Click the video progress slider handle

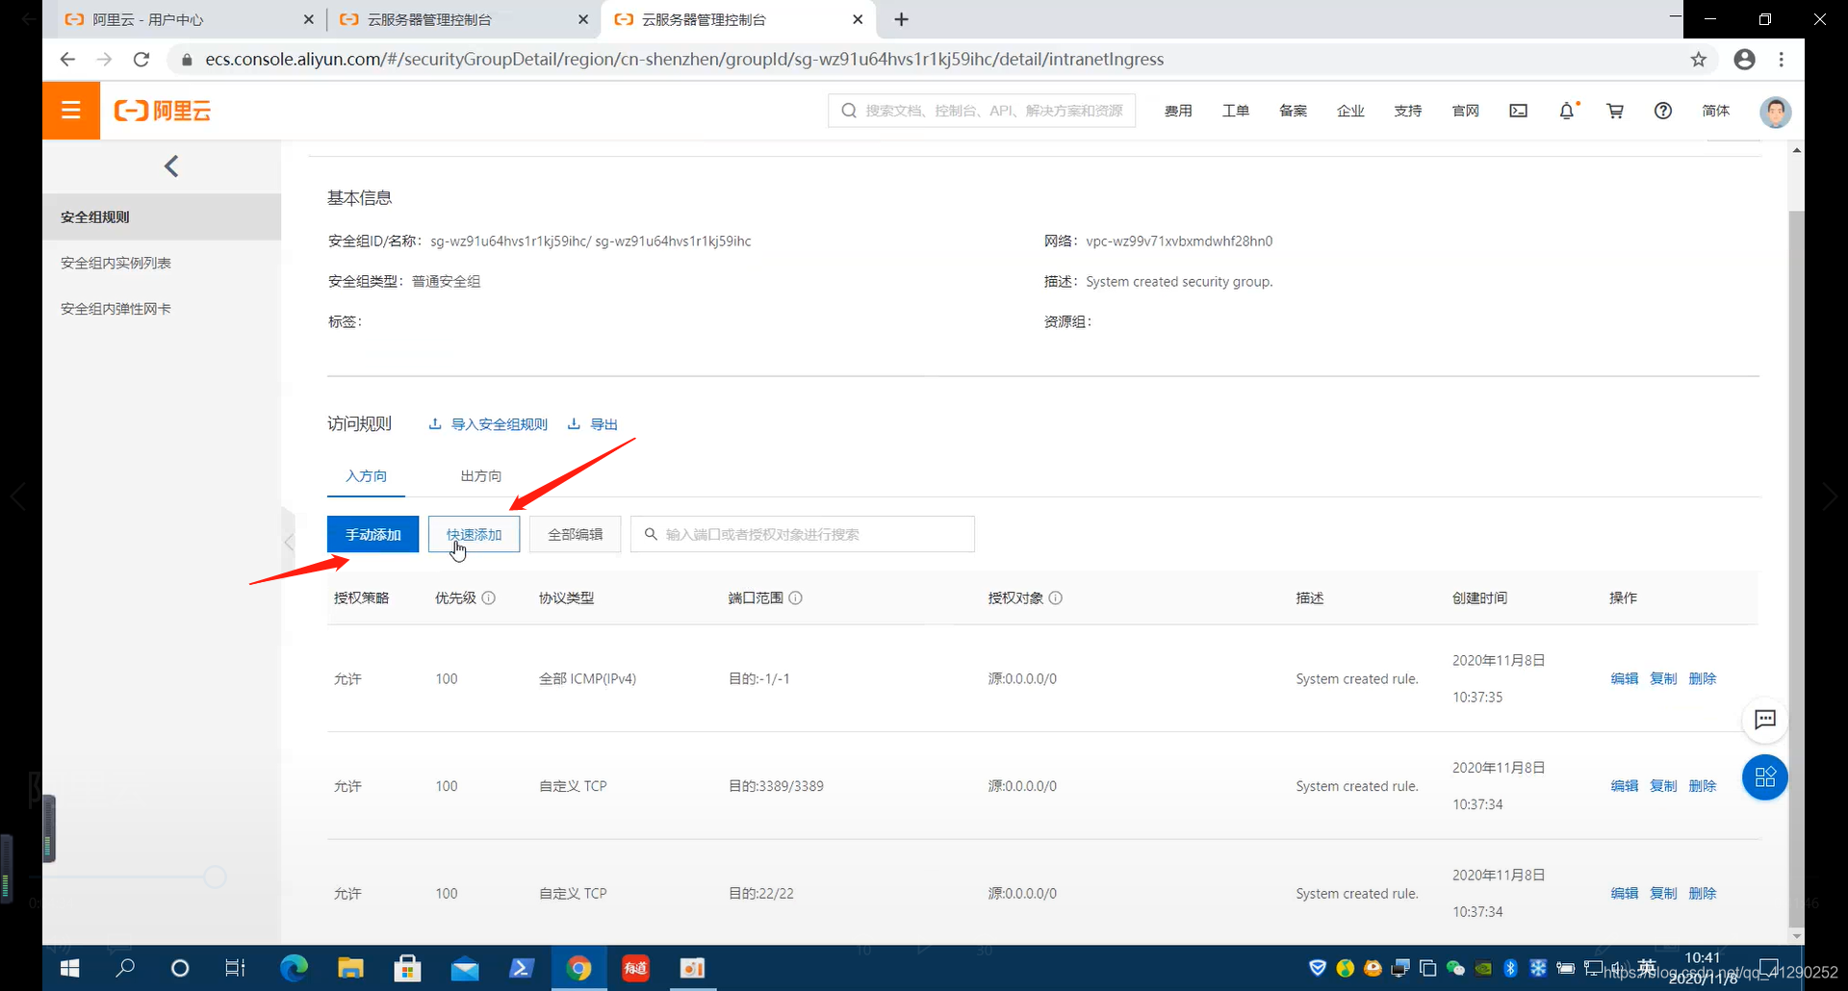tap(216, 877)
